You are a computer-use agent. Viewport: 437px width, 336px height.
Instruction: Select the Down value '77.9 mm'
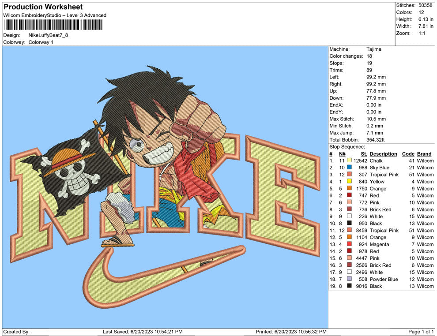(x=376, y=98)
